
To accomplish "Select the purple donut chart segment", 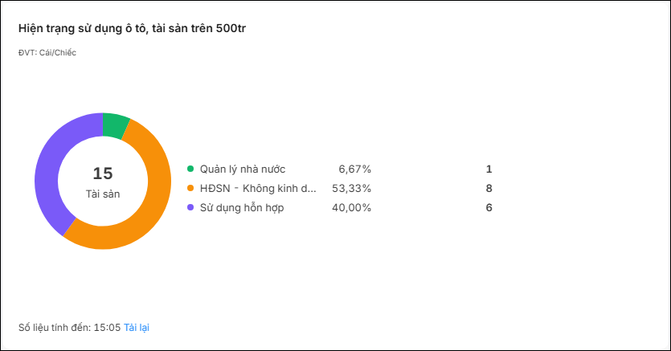I will pos(49,171).
